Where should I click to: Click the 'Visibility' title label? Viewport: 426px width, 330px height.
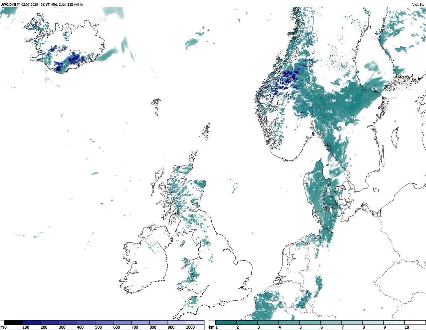418,4
